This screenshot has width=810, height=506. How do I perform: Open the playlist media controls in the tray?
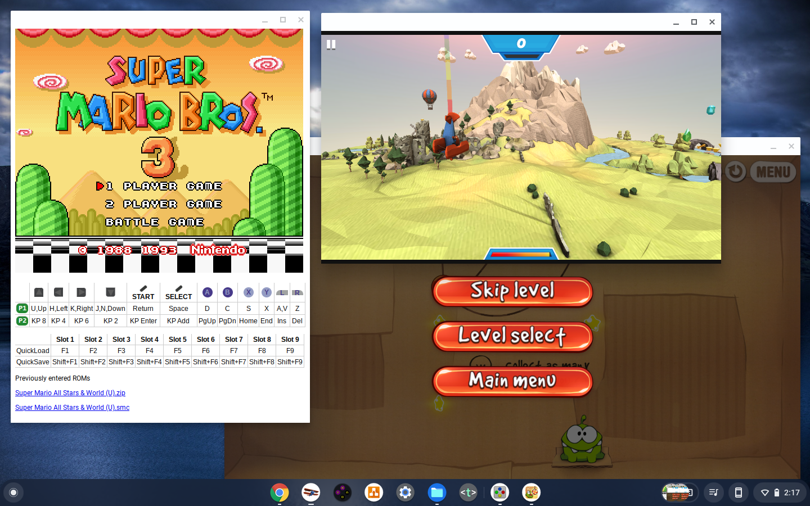[714, 493]
